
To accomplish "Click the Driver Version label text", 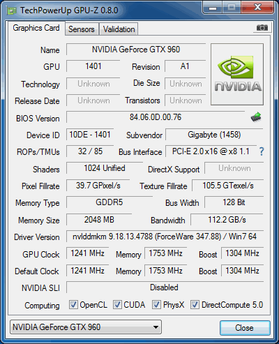I will [37, 237].
